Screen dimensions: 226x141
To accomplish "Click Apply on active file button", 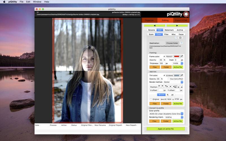I will (166, 129).
